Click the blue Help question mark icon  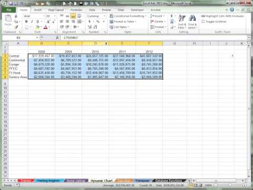click(x=232, y=9)
